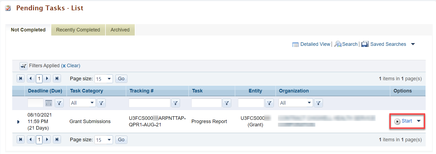Expand the Grant Submissions row details
The image size is (436, 154).
pos(18,122)
